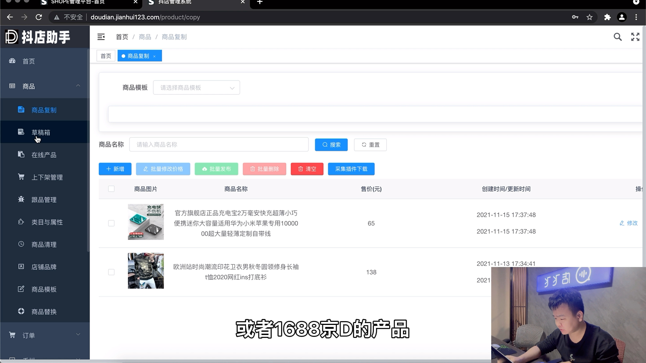This screenshot has width=646, height=363.
Task: Open the 请选择商品模板 dropdown
Action: click(197, 87)
